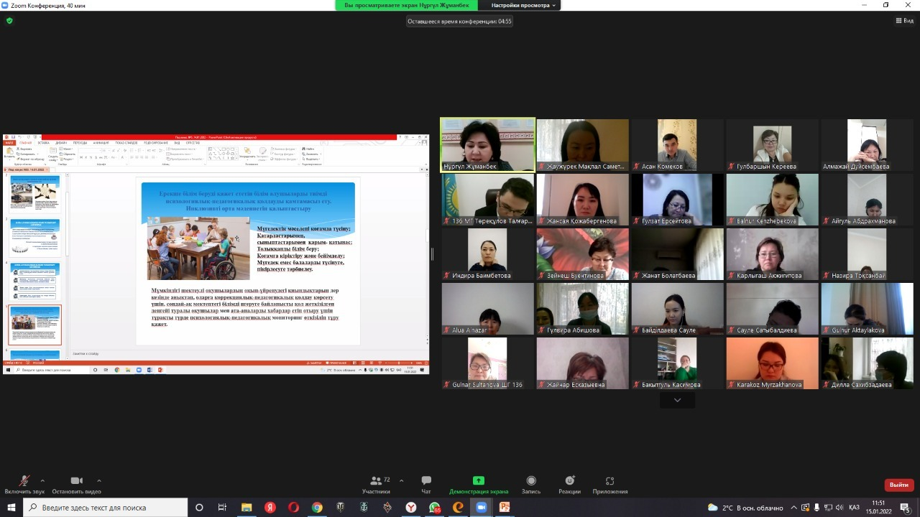Open PowerPoint from the Windows taskbar
Viewport: 920px width, 517px height.
(x=505, y=508)
